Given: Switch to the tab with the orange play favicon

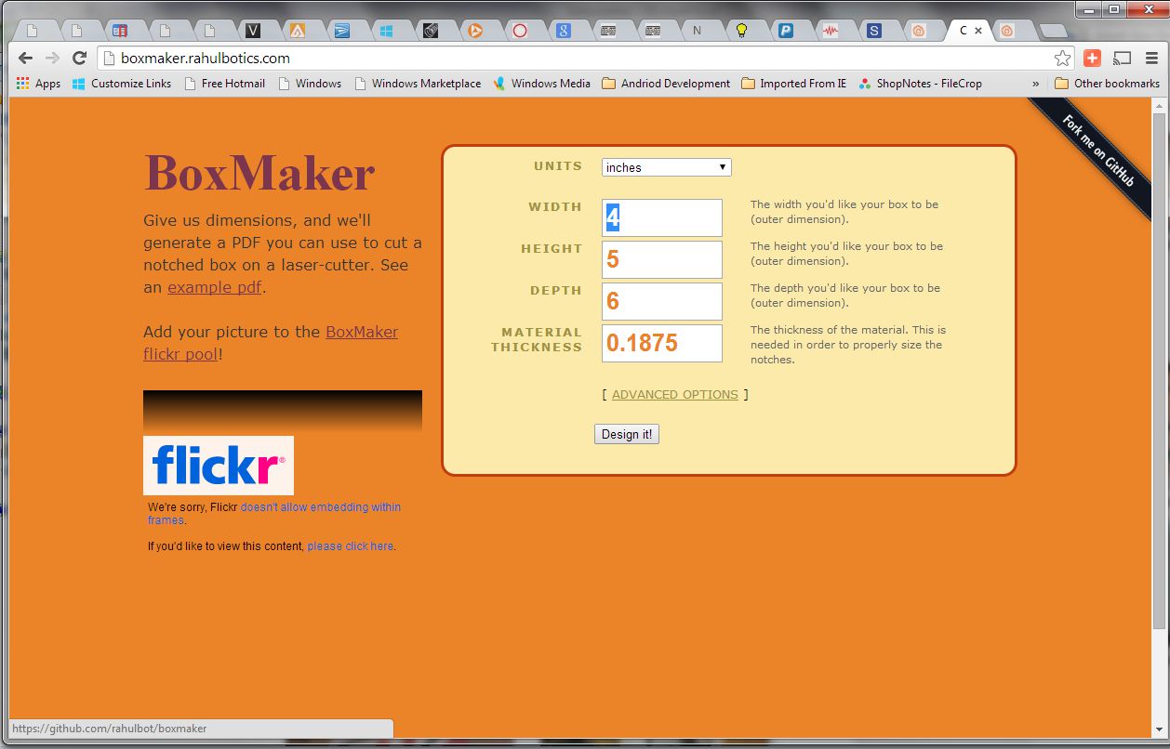Looking at the screenshot, I should pyautogui.click(x=475, y=31).
